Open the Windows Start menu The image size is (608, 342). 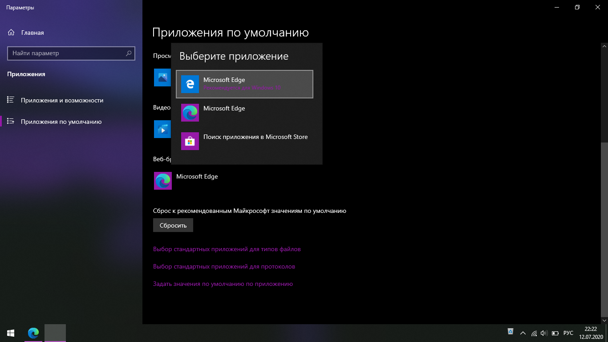[x=11, y=333]
